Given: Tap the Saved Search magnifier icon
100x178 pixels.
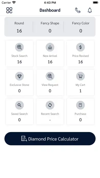Looking at the screenshot, I should [19, 105].
